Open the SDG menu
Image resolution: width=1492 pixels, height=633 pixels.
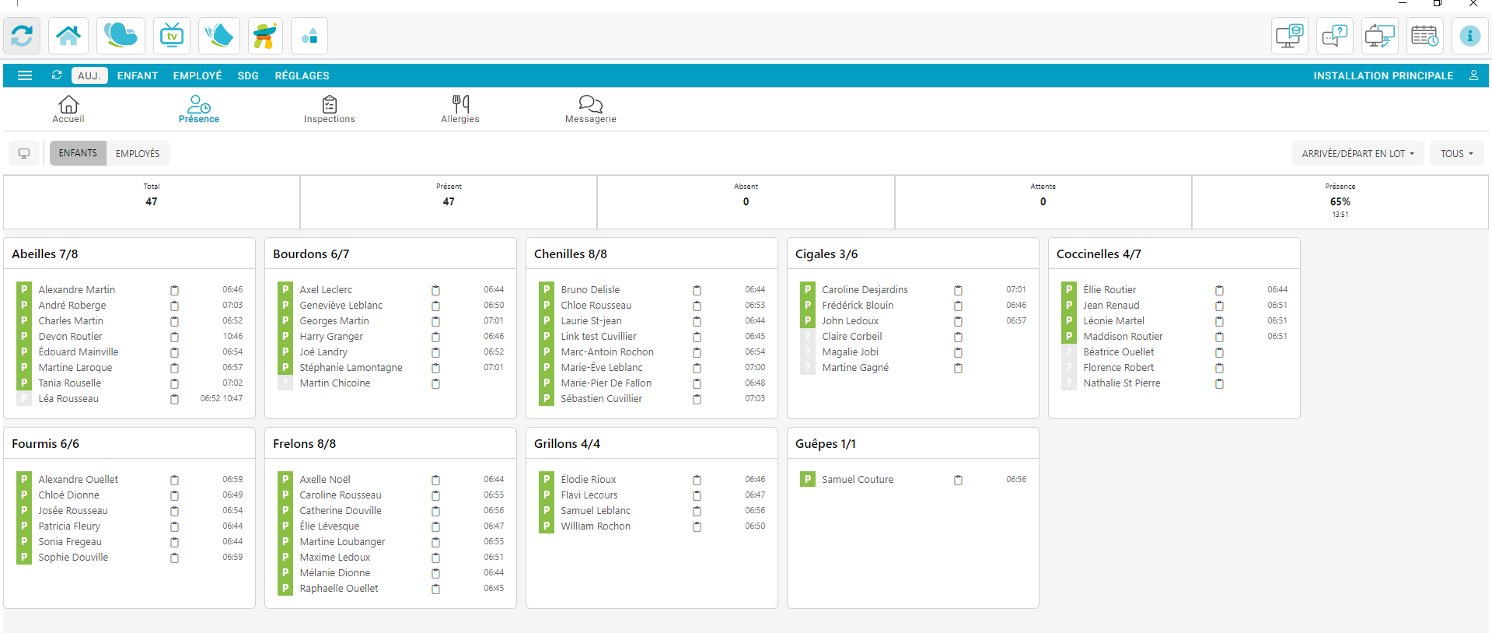pos(248,75)
